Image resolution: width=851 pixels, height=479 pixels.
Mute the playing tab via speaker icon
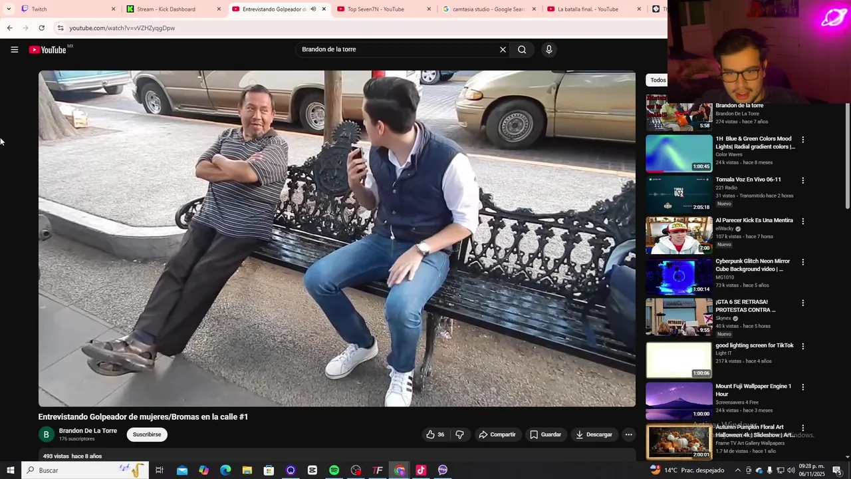point(313,9)
